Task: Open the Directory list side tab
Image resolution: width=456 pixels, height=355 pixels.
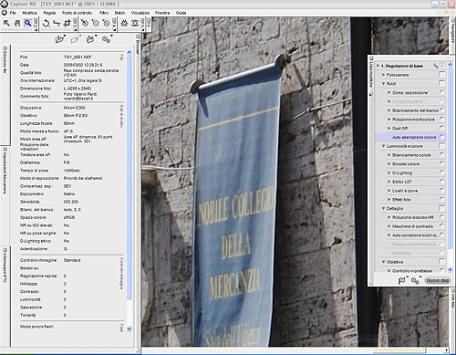Action: pyautogui.click(x=5, y=59)
